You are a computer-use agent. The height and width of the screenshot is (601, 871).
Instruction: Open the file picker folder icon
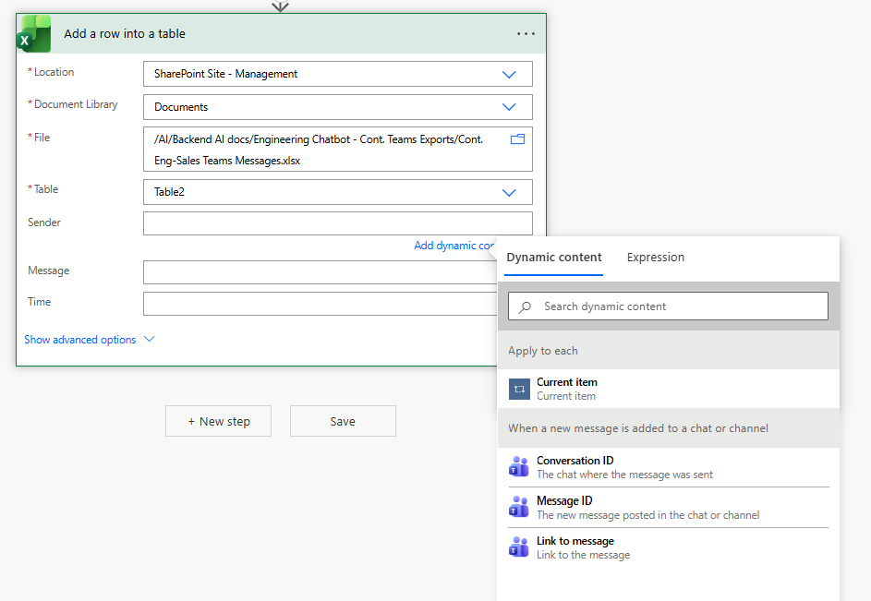pyautogui.click(x=517, y=138)
